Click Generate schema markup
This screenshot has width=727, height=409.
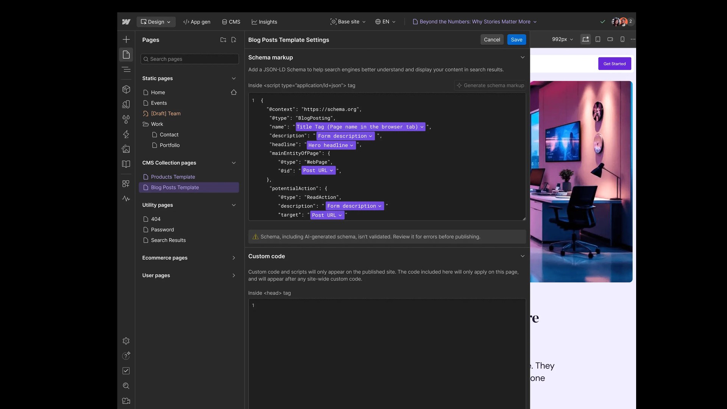click(490, 86)
